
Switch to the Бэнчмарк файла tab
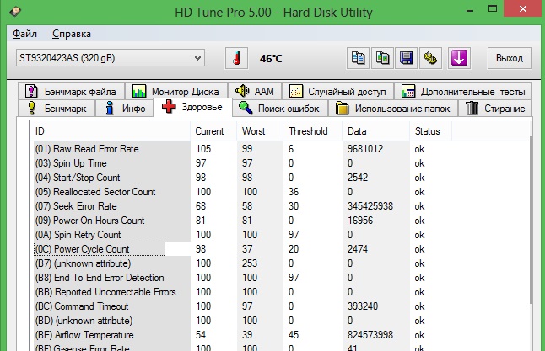click(71, 92)
